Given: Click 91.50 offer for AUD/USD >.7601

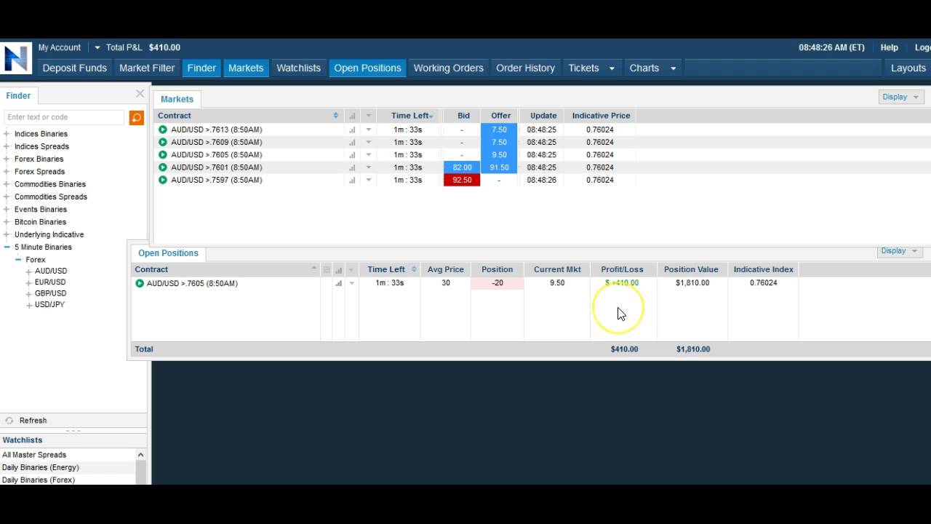Looking at the screenshot, I should tap(499, 167).
